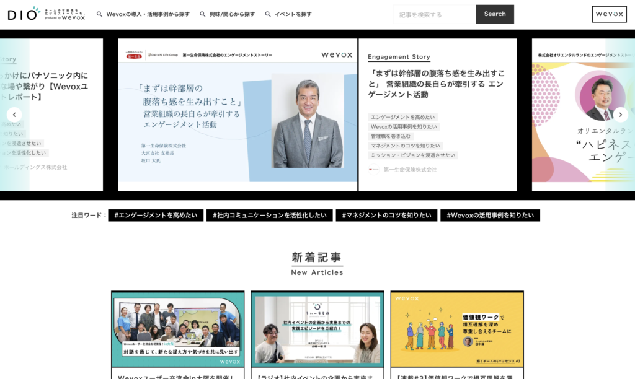
Task: Open the Wevoxユーザー交流会in大阪 article thumbnail
Action: (x=178, y=329)
